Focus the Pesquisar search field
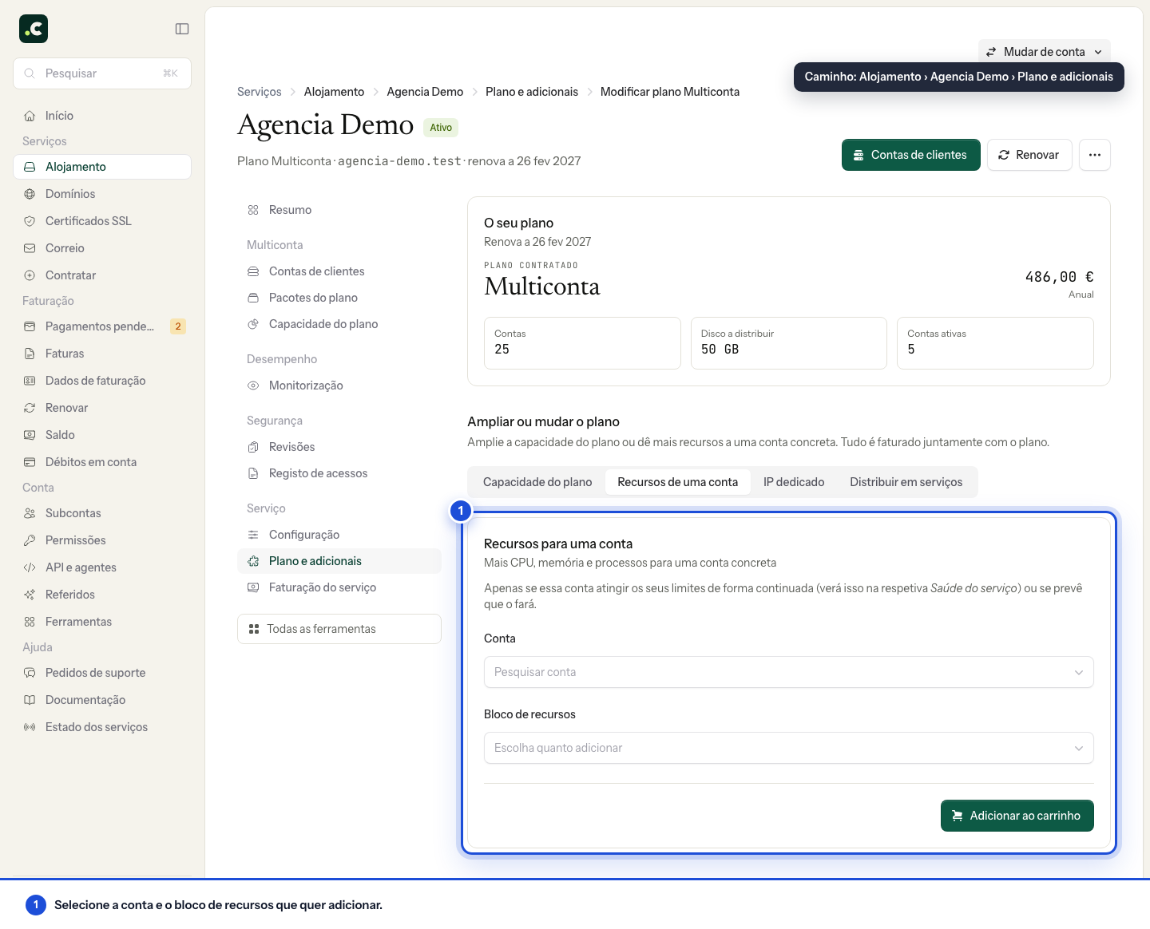1150x929 pixels. [102, 73]
